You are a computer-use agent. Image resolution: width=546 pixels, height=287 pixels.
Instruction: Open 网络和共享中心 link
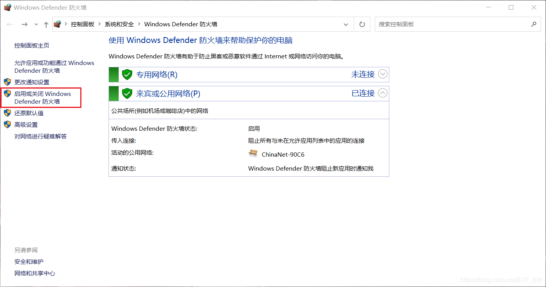click(x=35, y=273)
